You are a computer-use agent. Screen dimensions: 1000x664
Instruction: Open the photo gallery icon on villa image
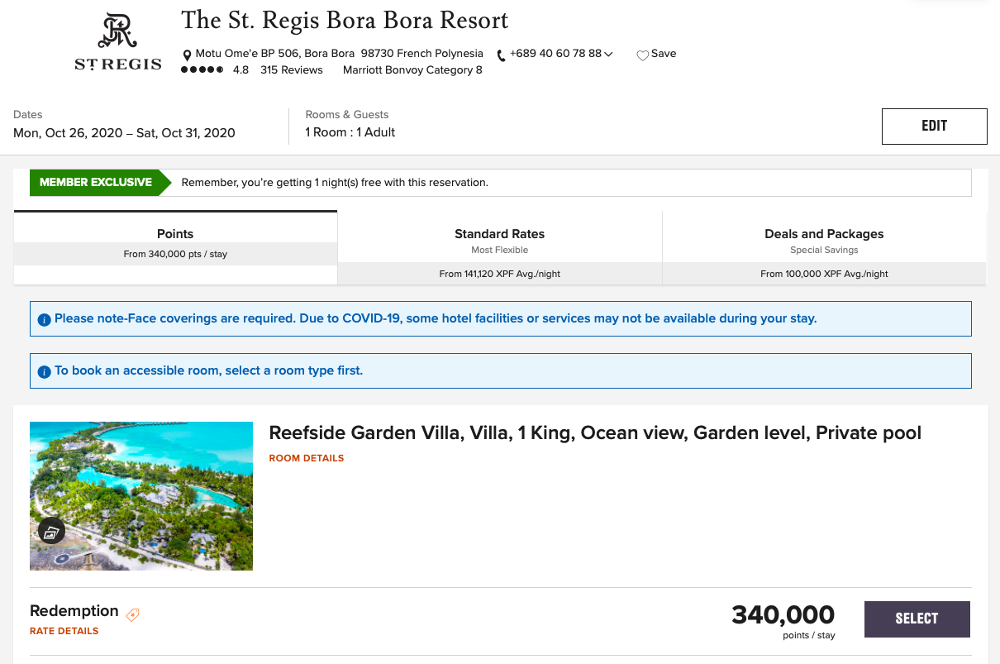click(x=51, y=532)
